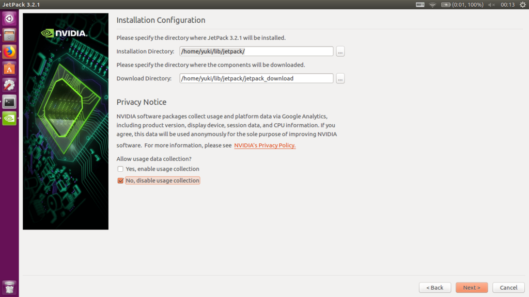This screenshot has width=529, height=297.
Task: Open the Files manager in dock
Action: tap(9, 35)
